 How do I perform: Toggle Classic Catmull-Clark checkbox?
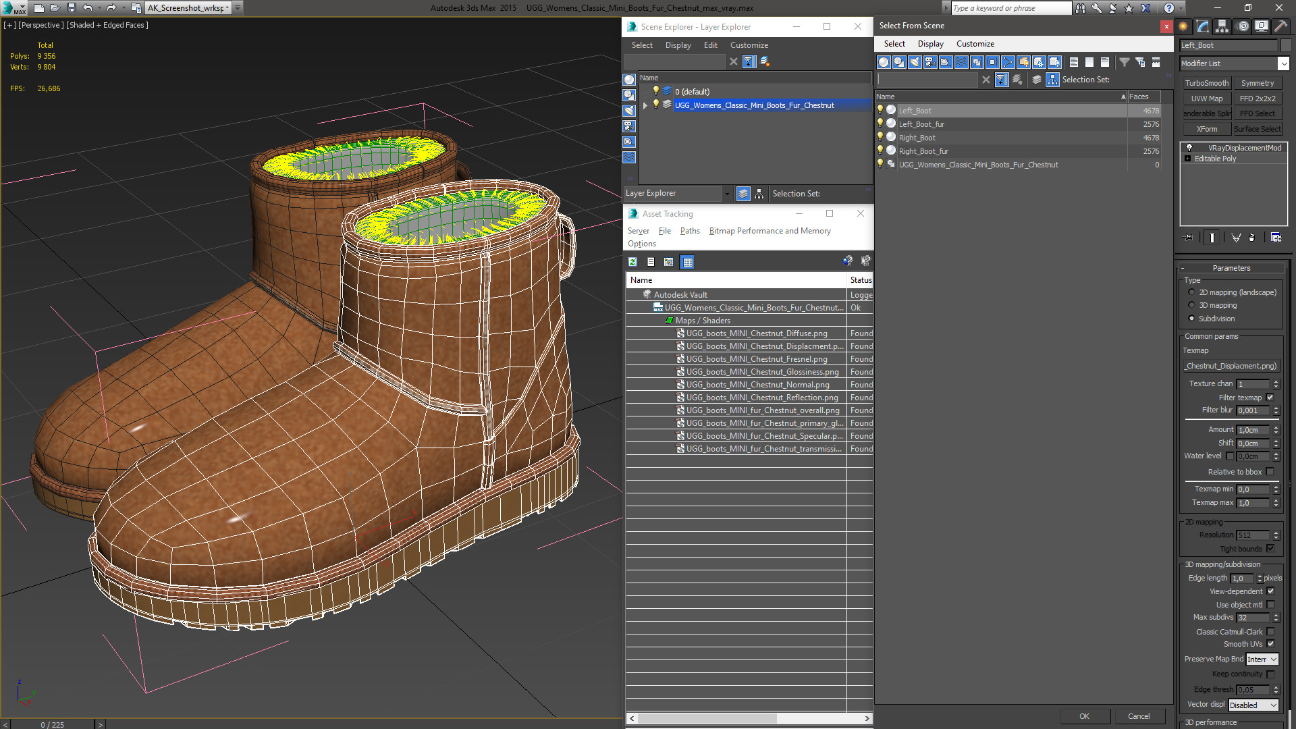coord(1270,632)
